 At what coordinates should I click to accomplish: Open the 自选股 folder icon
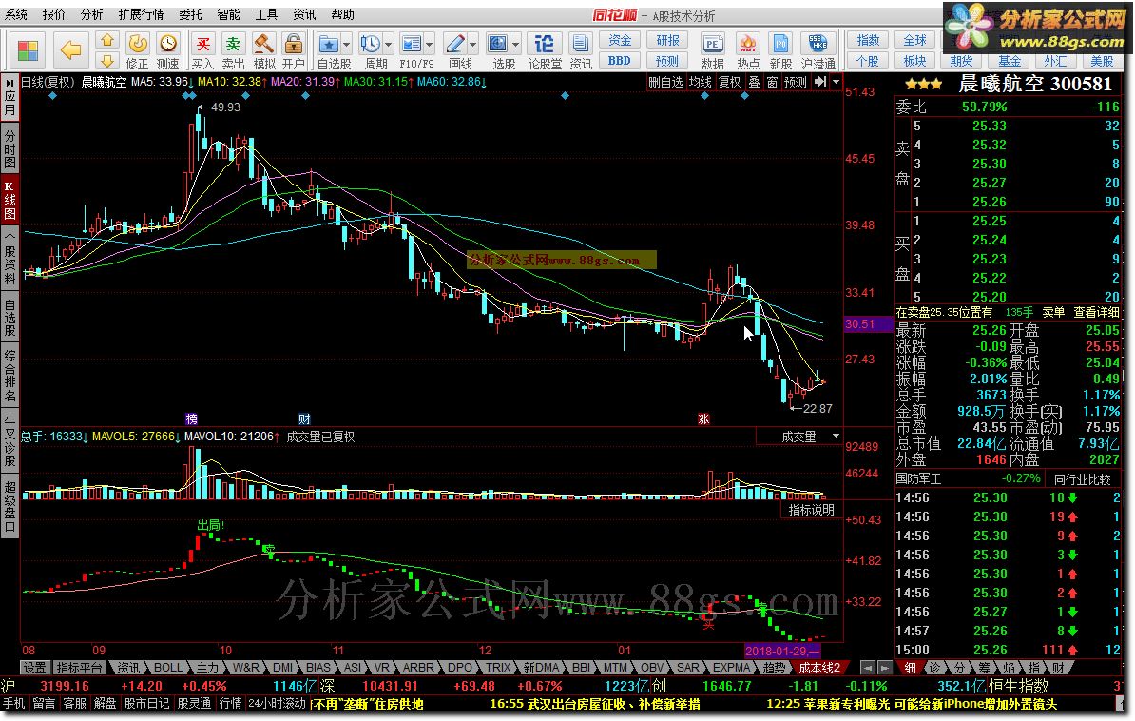point(329,45)
